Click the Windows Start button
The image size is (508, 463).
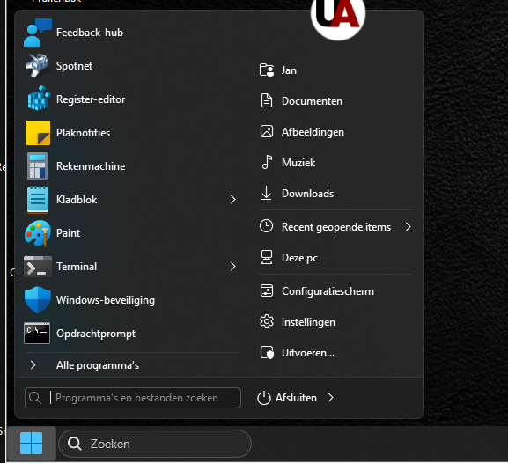[31, 444]
